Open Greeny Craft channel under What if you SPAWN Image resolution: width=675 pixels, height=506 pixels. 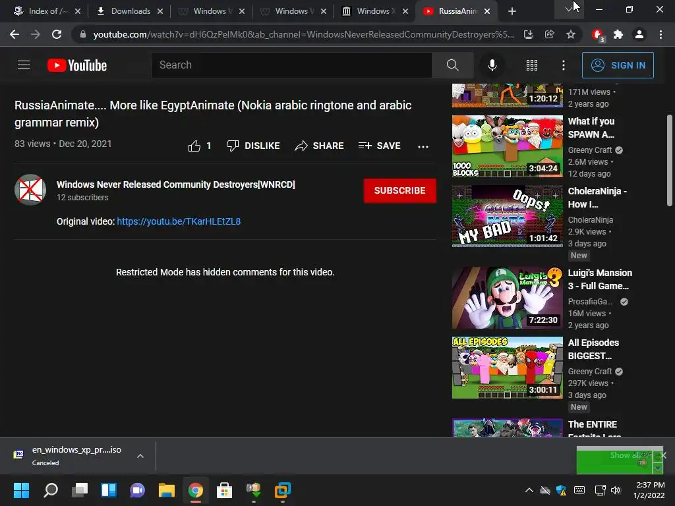point(589,150)
